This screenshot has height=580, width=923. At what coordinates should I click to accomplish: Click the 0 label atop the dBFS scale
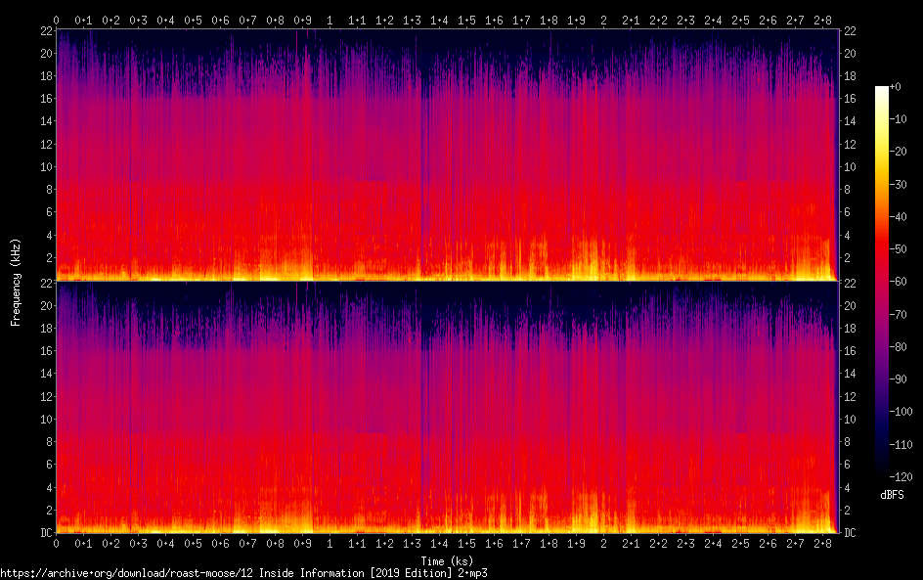click(901, 88)
